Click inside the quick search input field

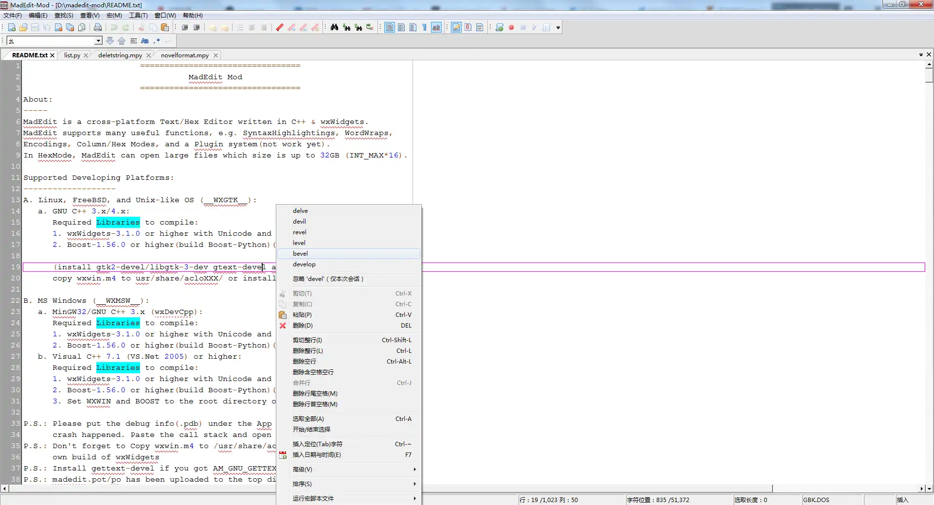click(51, 41)
